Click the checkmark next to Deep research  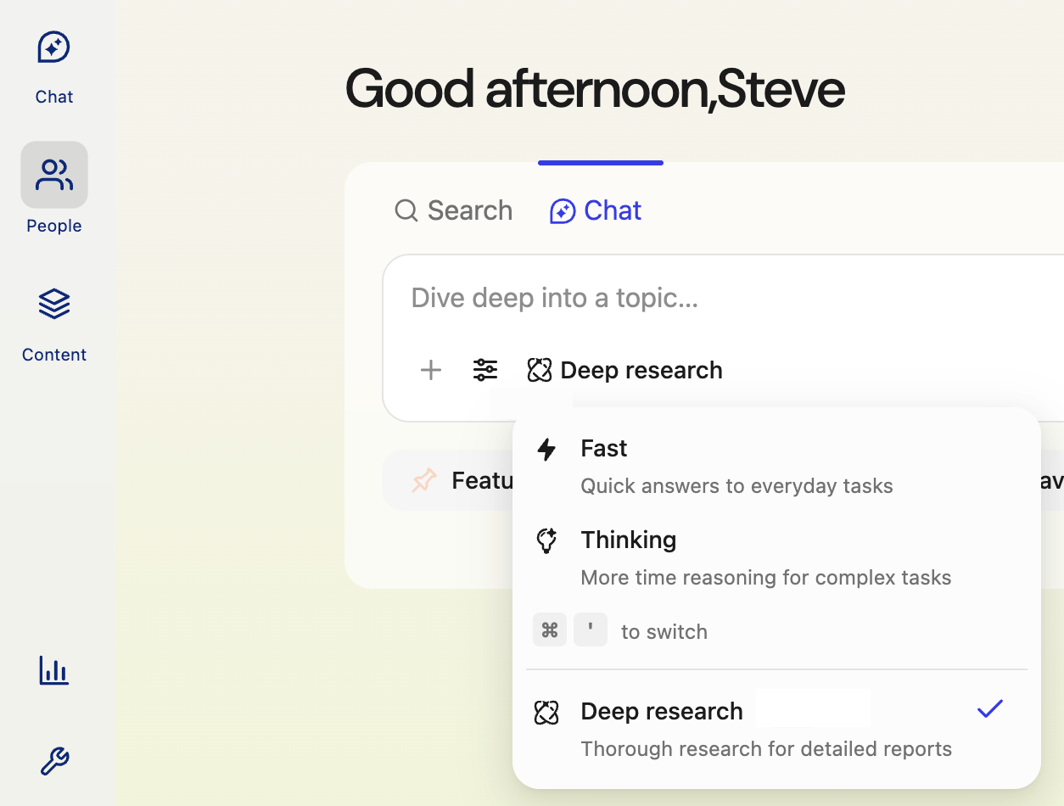click(989, 709)
